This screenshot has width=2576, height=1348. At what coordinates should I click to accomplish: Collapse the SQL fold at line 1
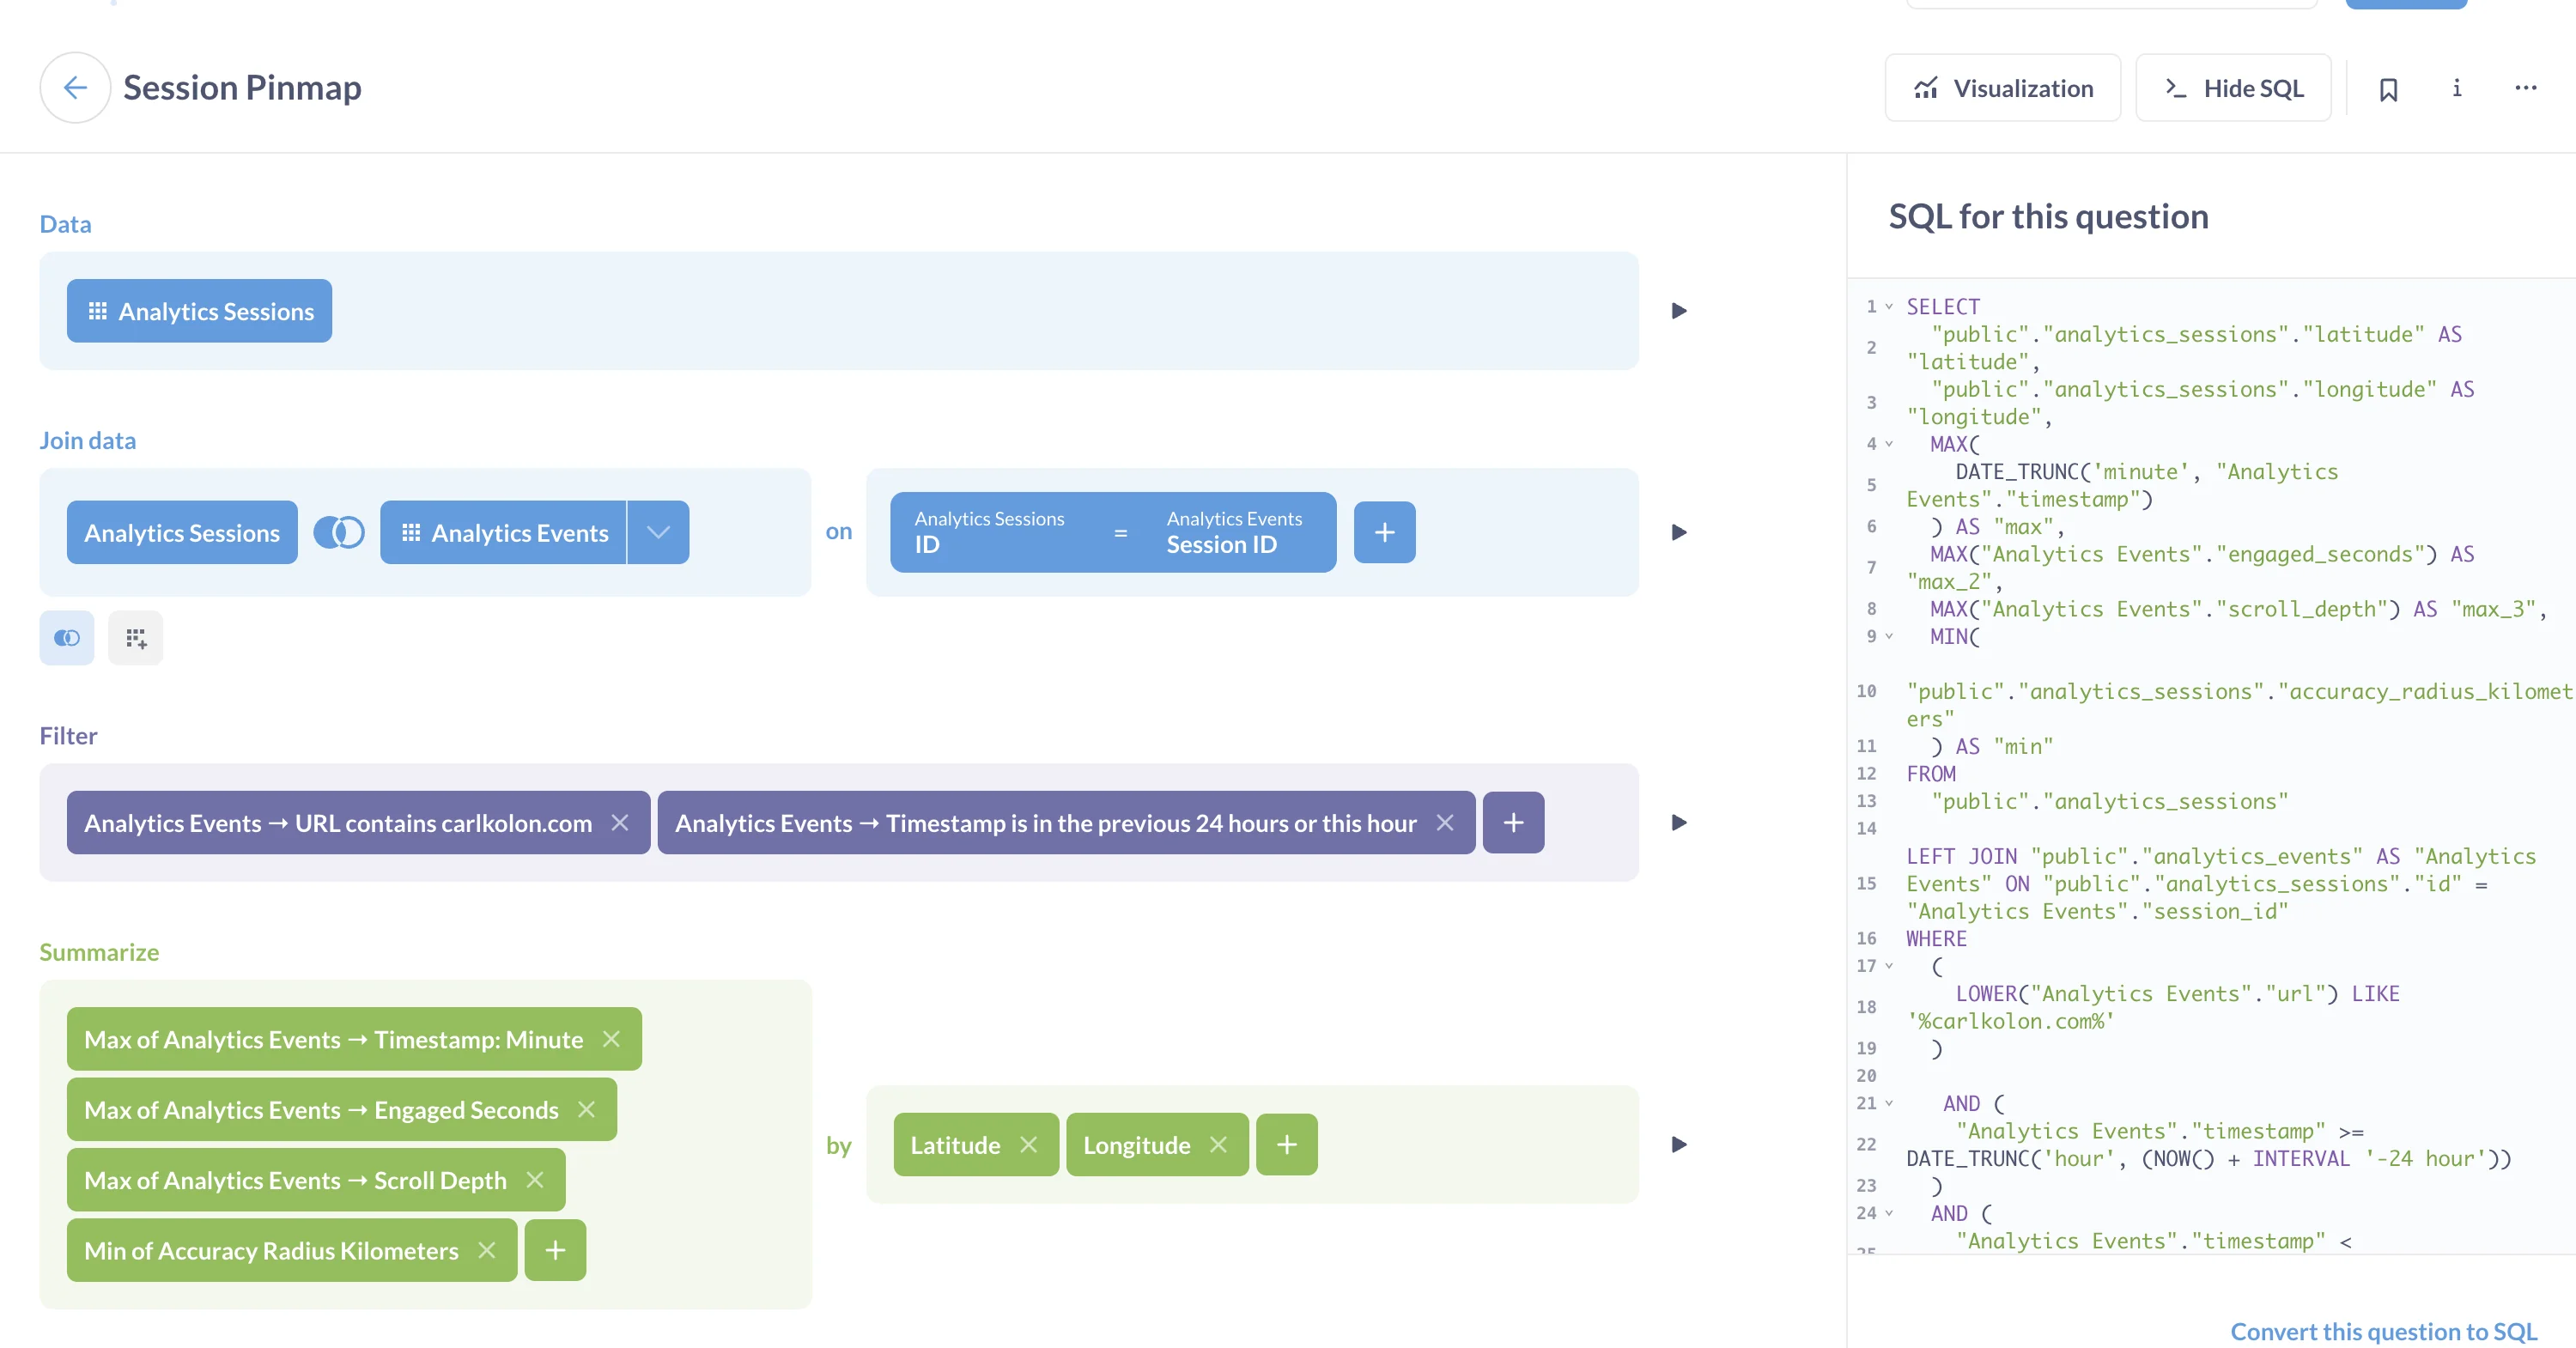(1888, 306)
